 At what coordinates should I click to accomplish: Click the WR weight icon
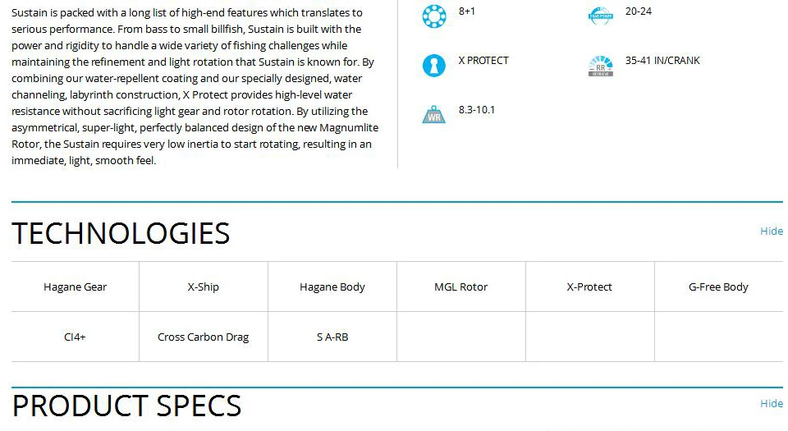(x=433, y=115)
